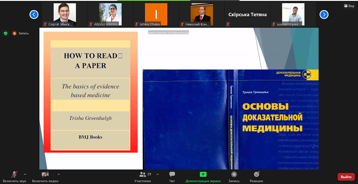Viewport: 358px width, 184px height.
Task: Select Сергій Земск participant thumbnail
Action: point(65,14)
